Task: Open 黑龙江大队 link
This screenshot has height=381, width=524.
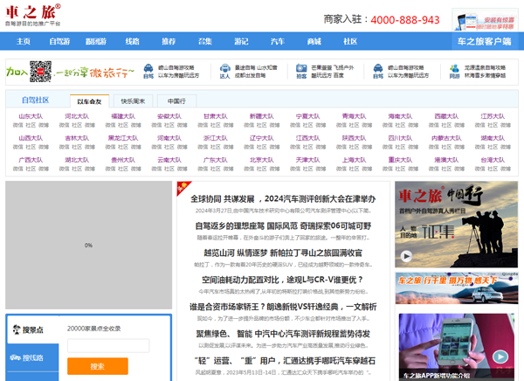Action: pyautogui.click(x=123, y=138)
